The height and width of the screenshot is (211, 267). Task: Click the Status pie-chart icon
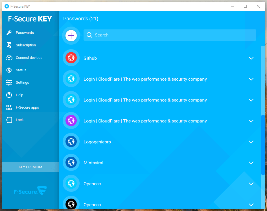(x=9, y=70)
